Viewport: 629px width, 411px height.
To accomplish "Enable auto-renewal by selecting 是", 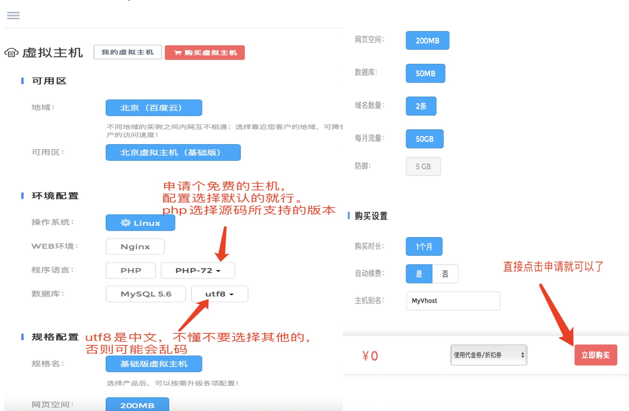I will tap(419, 274).
